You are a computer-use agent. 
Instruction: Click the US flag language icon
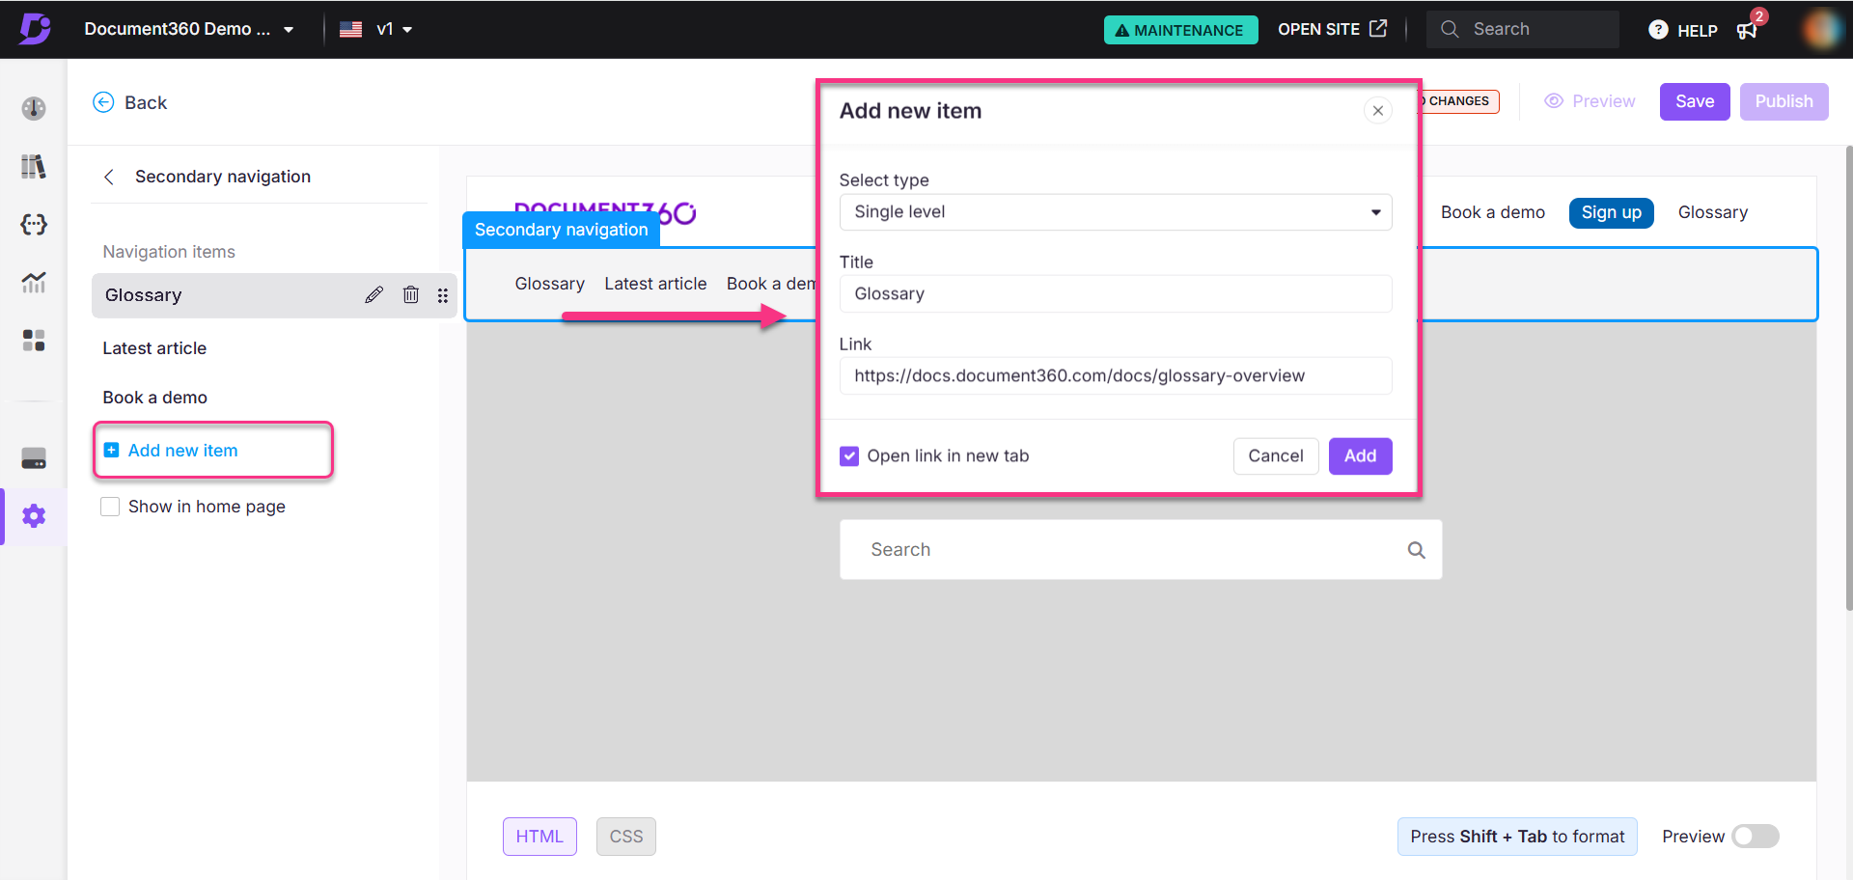[x=351, y=29]
